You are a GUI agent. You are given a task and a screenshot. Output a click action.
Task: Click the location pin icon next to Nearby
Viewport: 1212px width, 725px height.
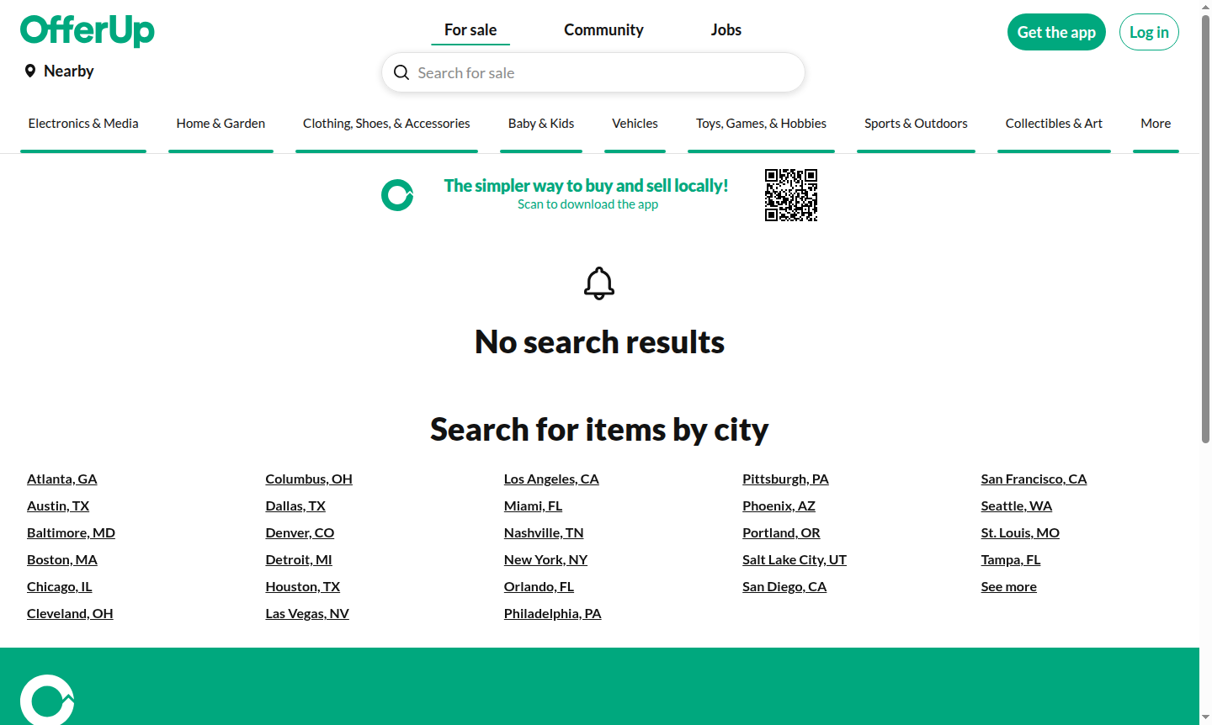click(29, 71)
